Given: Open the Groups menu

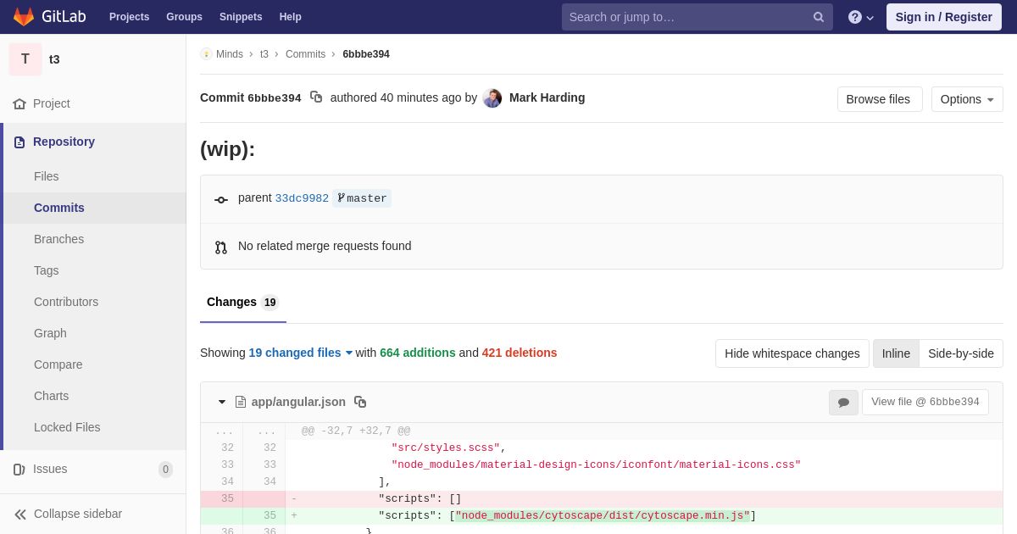Looking at the screenshot, I should click(x=184, y=17).
